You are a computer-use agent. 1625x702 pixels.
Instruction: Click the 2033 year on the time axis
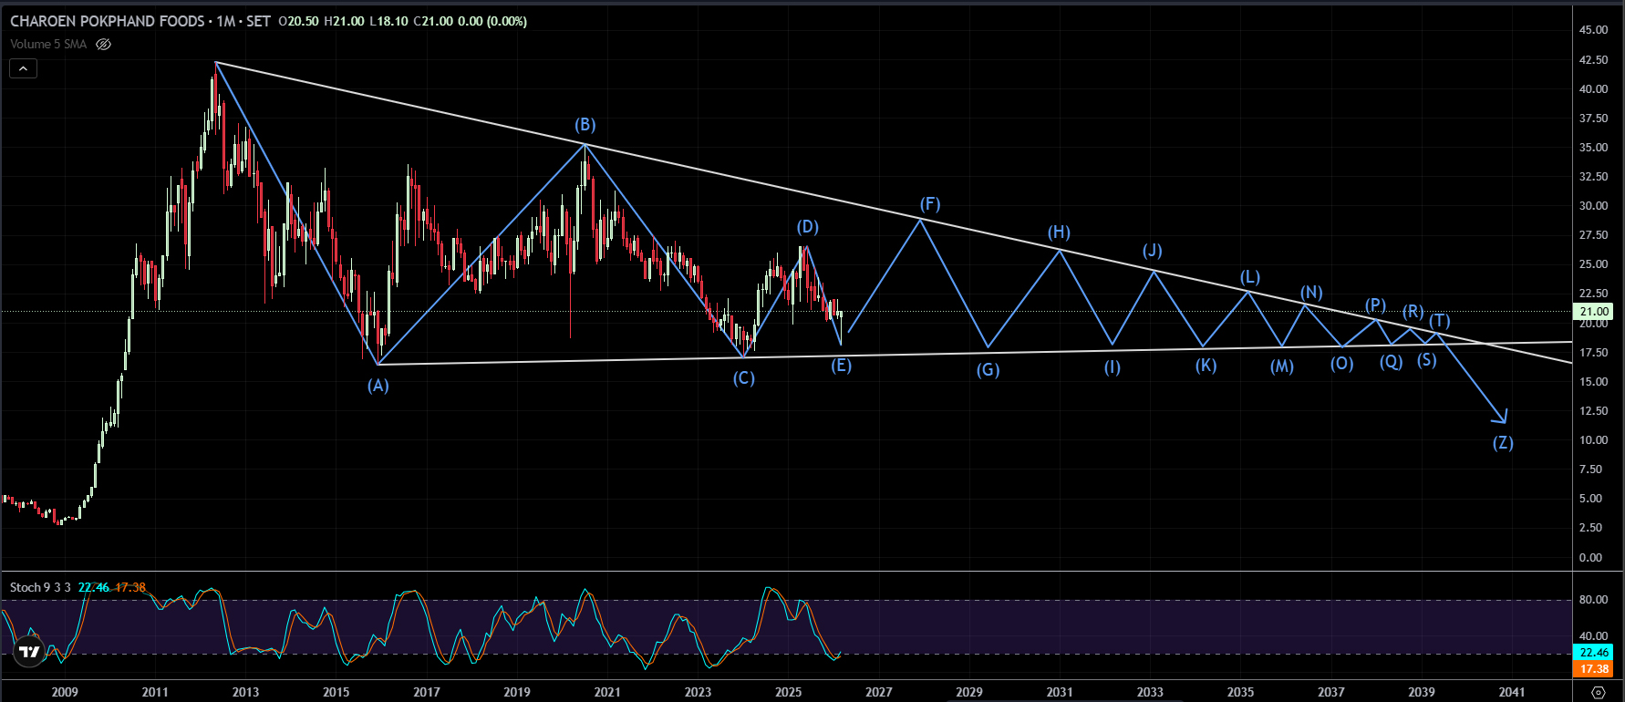[x=1150, y=692]
